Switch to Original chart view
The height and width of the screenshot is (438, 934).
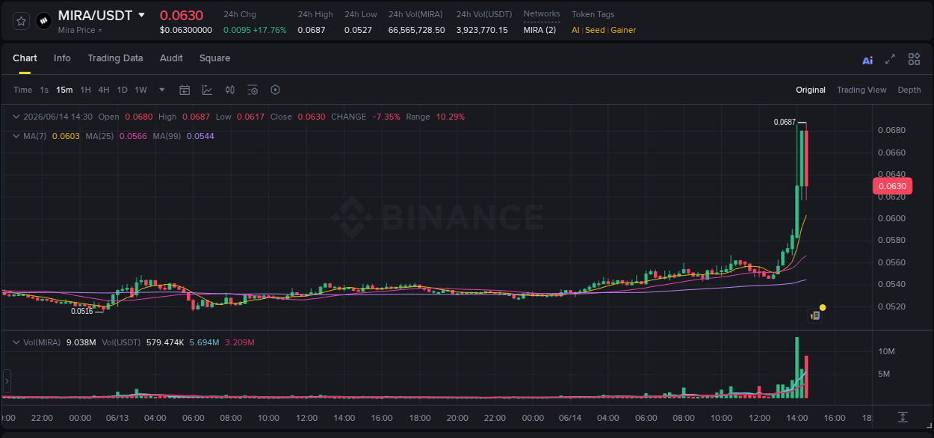(x=811, y=90)
